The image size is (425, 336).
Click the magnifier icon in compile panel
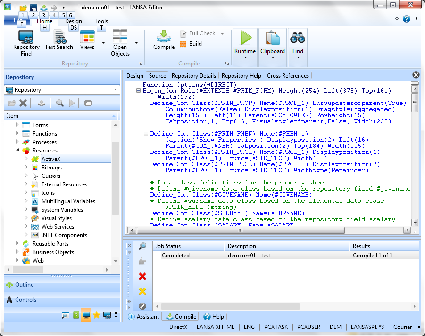pos(142,246)
